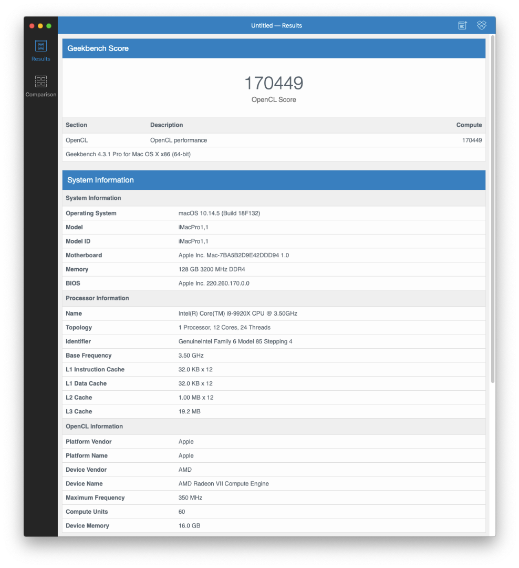
Task: Open the Results sidebar view
Action: (x=40, y=50)
